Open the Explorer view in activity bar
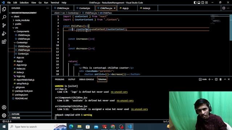Viewport: 232px width, 130px height. point(4,9)
